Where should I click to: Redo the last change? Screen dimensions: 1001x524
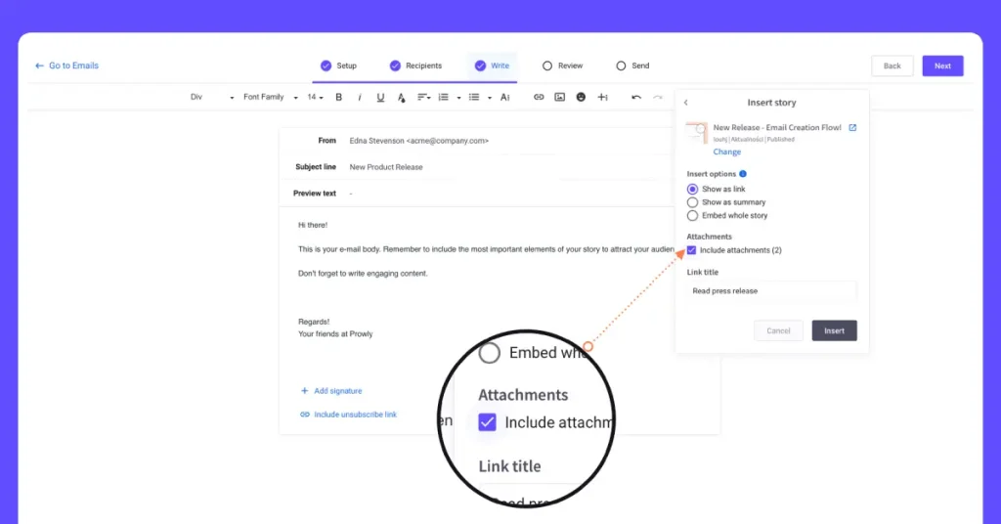click(658, 97)
